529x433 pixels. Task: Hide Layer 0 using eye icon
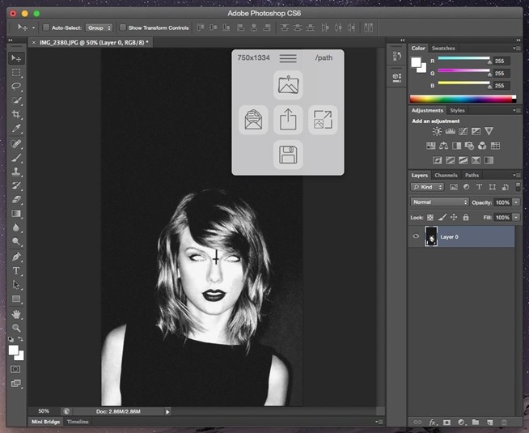point(416,236)
